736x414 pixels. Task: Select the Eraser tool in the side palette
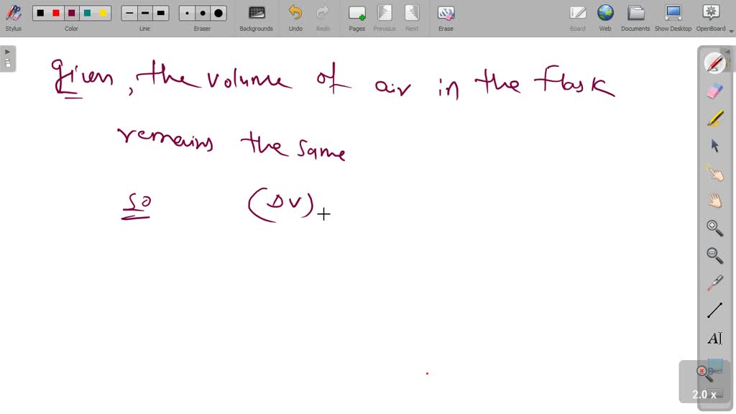click(714, 91)
